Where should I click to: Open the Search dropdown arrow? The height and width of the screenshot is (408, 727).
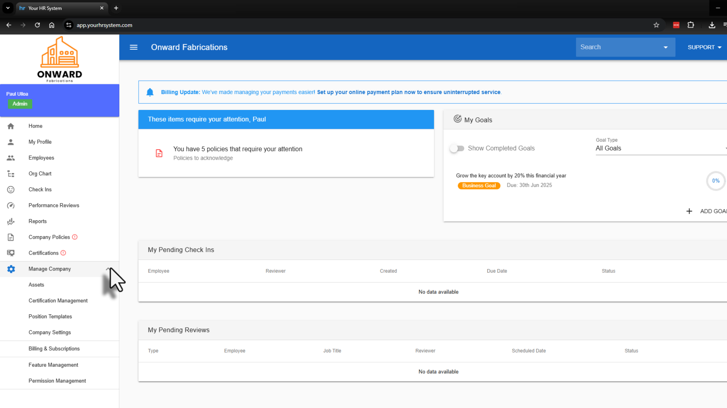(x=665, y=47)
